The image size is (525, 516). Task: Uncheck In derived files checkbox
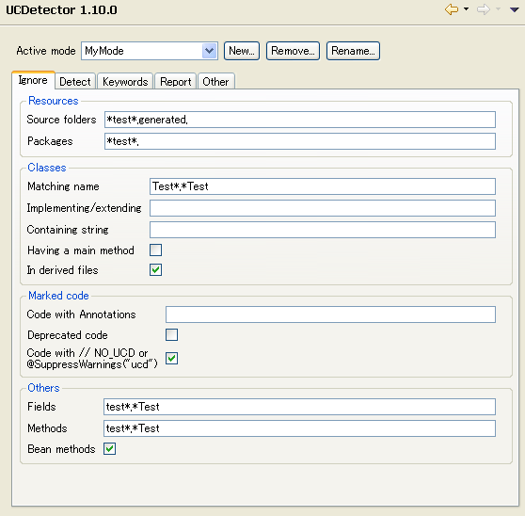(155, 269)
